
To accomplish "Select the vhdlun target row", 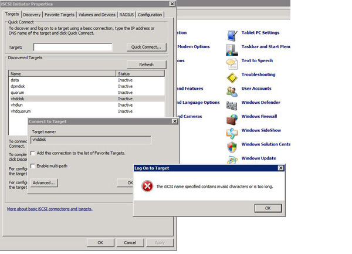I will (87, 105).
